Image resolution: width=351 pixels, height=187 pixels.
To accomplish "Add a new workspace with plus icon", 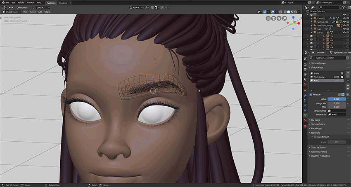I will [70, 3].
